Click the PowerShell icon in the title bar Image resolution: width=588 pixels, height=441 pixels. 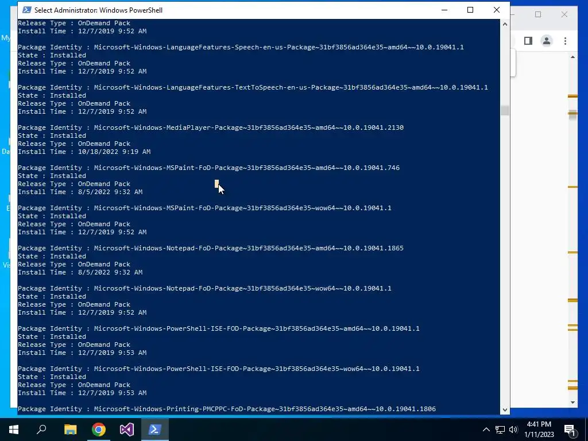click(x=26, y=10)
